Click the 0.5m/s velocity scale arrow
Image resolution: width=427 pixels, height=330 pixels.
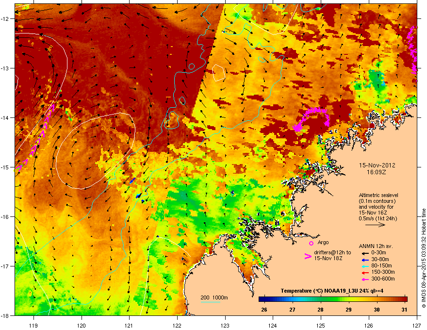click(x=375, y=225)
